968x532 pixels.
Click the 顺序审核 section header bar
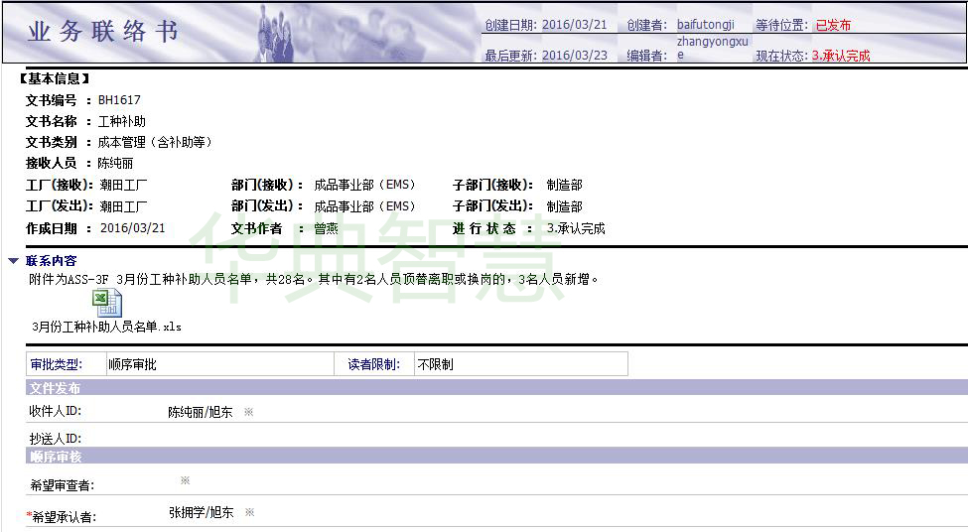[x=497, y=457]
